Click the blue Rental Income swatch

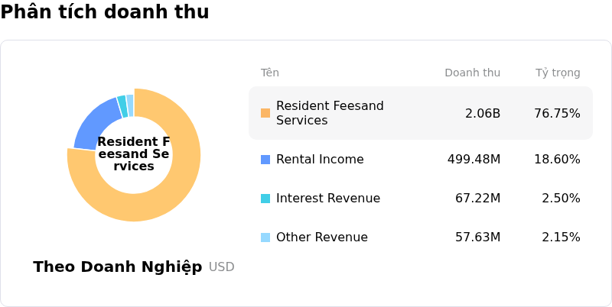coord(265,160)
